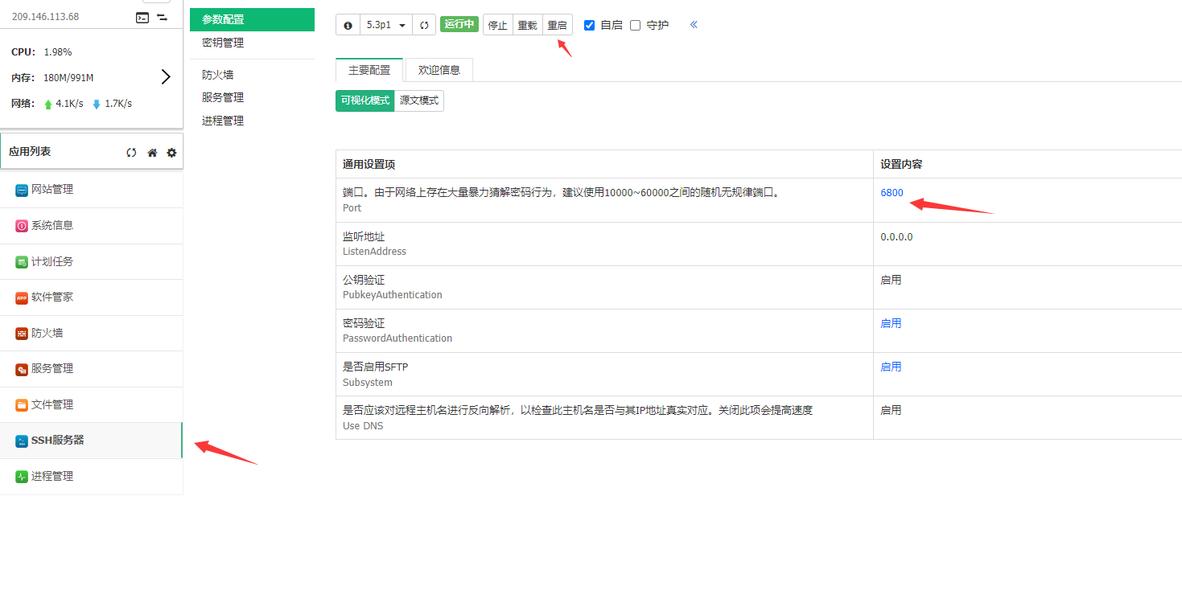Open settings via the gear icon in 应用列表
This screenshot has width=1182, height=611.
171,151
